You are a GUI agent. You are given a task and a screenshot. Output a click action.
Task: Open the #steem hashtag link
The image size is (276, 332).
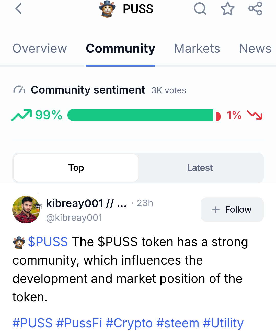[x=178, y=323]
